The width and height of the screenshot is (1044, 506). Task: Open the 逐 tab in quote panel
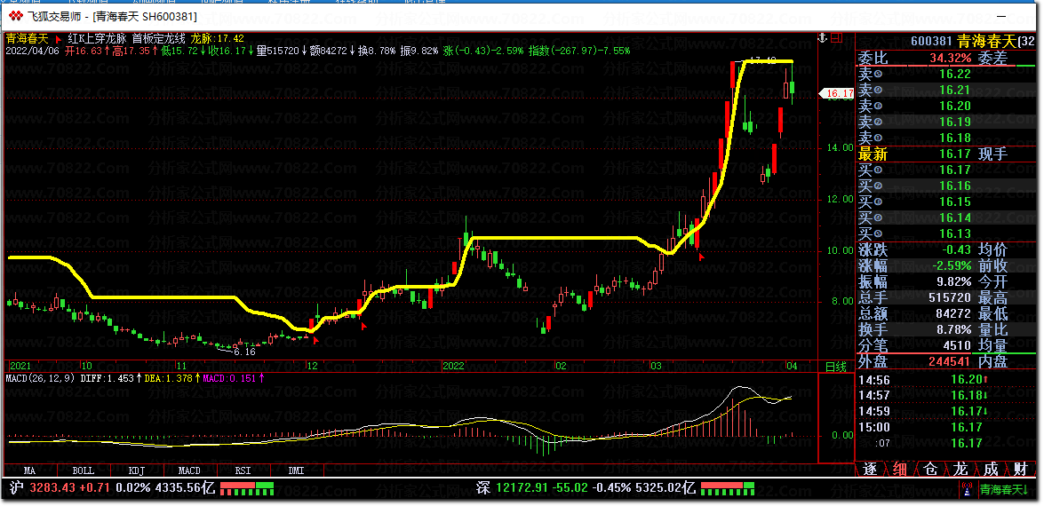coord(870,469)
